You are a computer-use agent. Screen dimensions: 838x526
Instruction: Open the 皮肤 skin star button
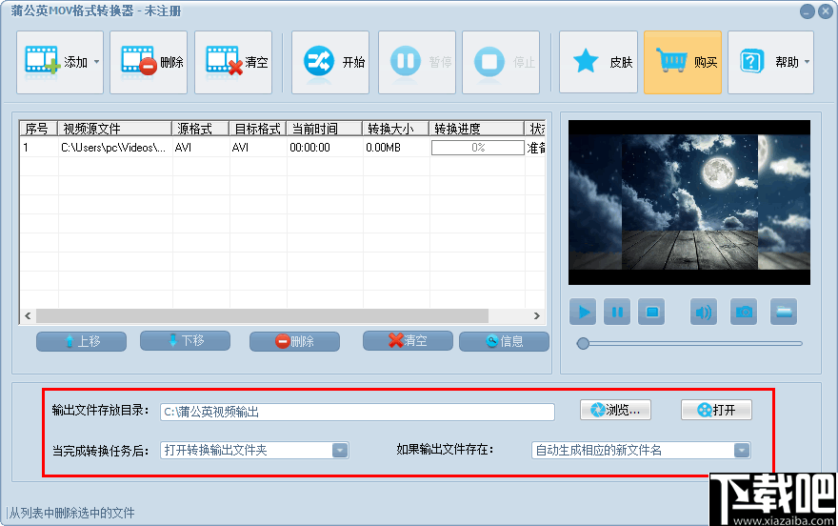click(x=599, y=62)
